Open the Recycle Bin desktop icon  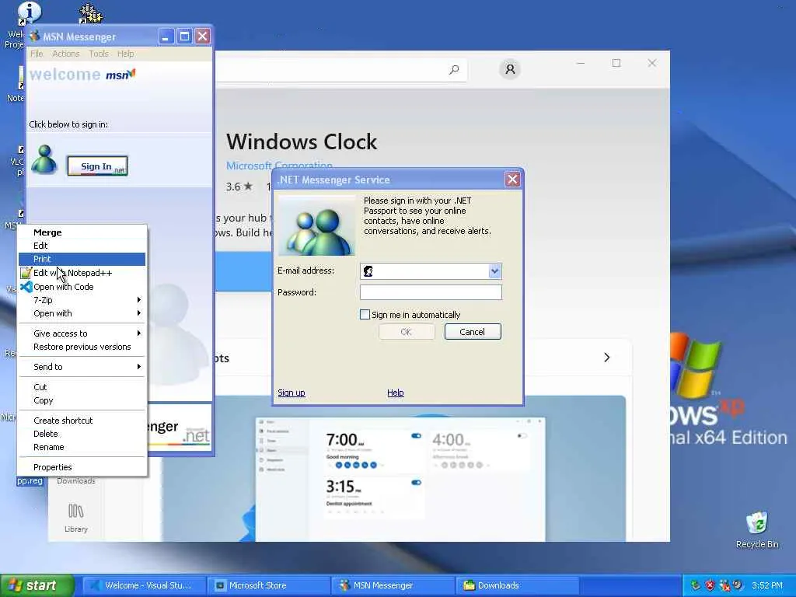point(757,530)
